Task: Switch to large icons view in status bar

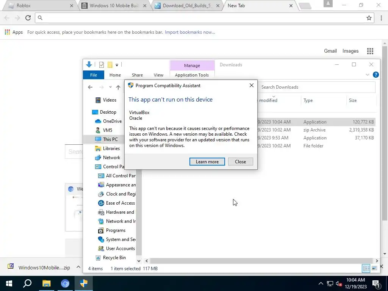Action: tap(374, 269)
